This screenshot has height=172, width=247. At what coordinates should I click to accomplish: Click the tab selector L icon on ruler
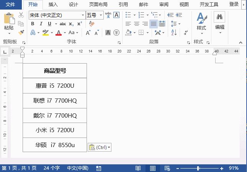coord(5,52)
